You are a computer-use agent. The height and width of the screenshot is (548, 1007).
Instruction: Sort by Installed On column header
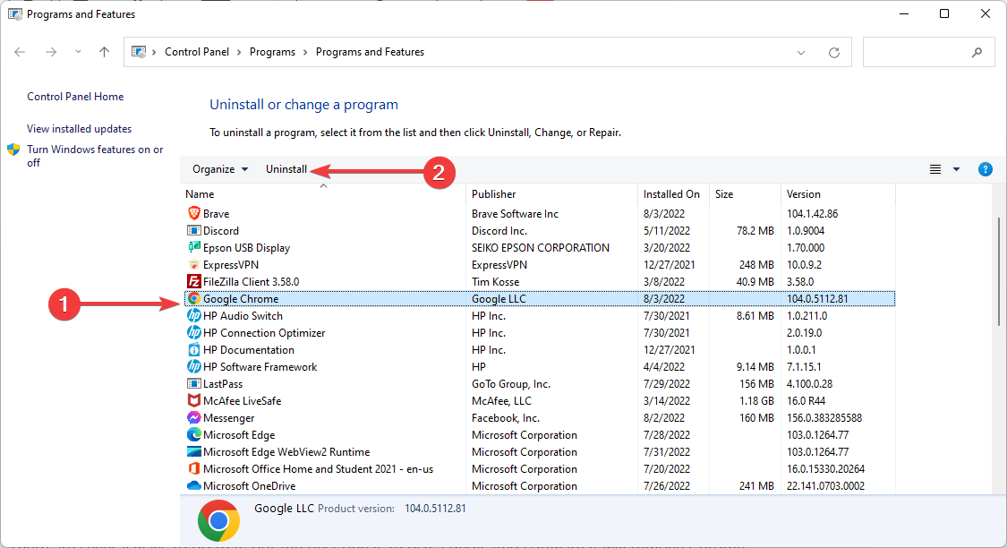(x=674, y=194)
